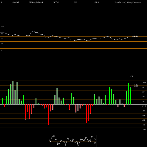Screen dimensions: 147x147
Task: Click the '71' label in the mini chart
Action: 95,139
